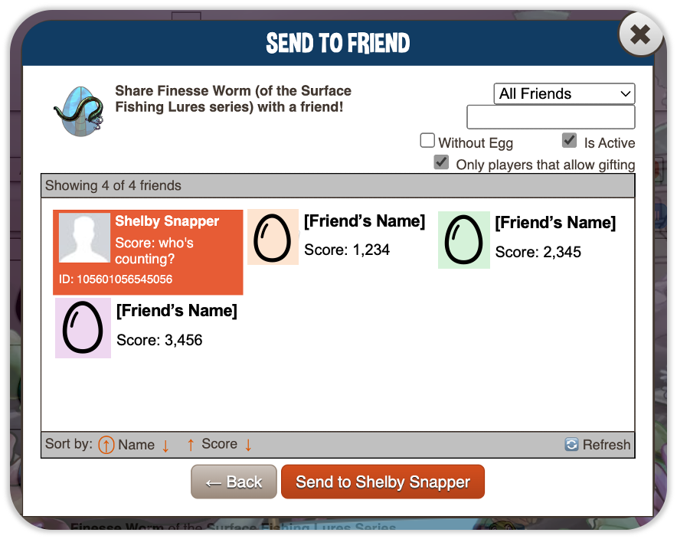Click the Refresh icon
The image size is (677, 539).
(x=571, y=444)
